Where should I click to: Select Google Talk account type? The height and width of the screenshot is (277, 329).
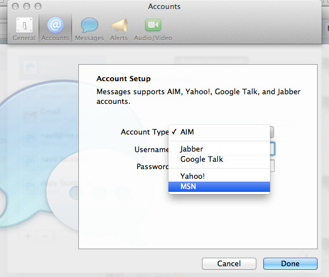click(x=219, y=159)
